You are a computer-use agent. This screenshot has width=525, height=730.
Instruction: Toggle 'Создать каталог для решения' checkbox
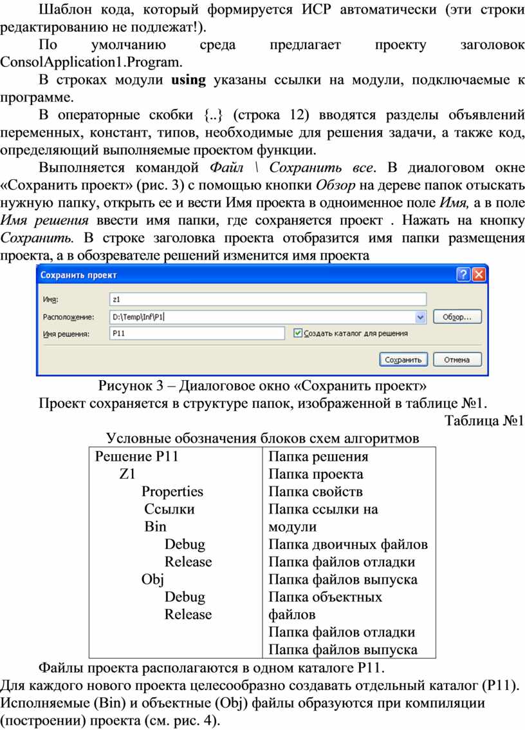[298, 333]
